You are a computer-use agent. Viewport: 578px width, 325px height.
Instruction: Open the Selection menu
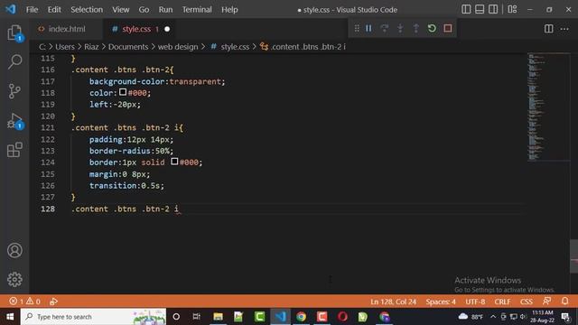[x=87, y=10]
